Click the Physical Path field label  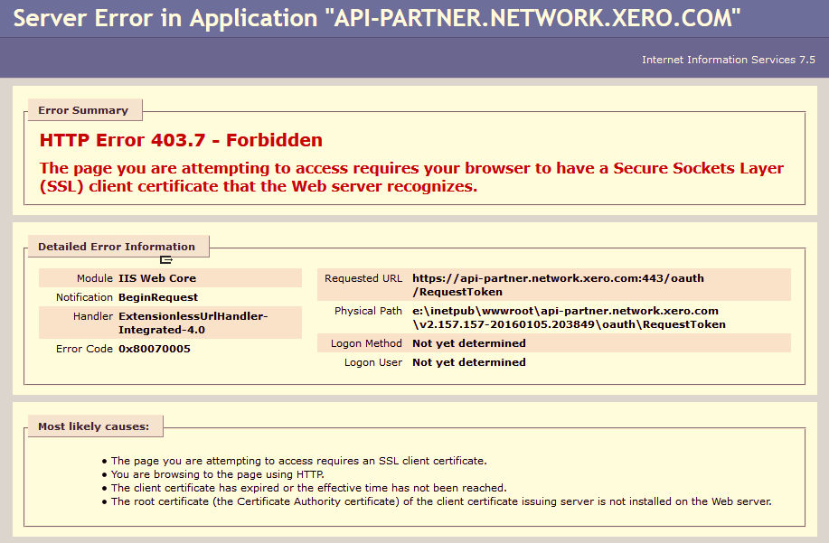click(x=368, y=311)
